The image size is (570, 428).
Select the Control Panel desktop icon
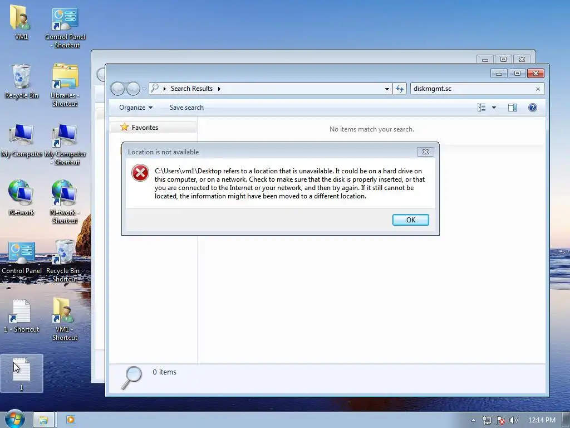[22, 257]
